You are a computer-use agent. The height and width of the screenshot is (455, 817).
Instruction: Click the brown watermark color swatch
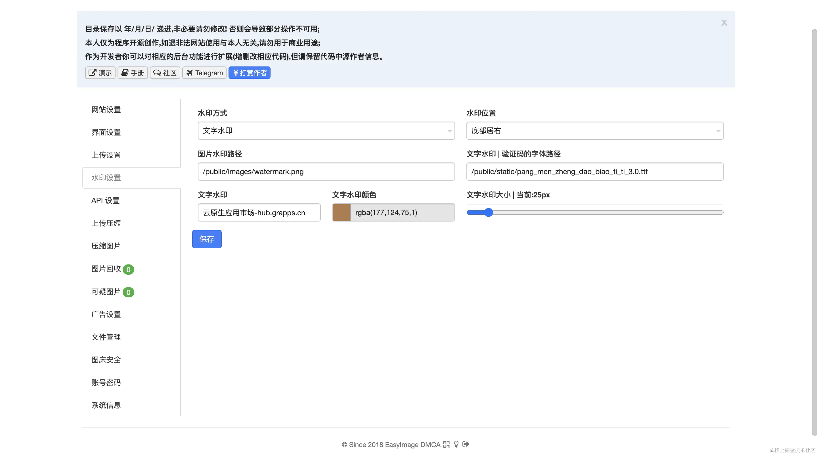point(341,212)
